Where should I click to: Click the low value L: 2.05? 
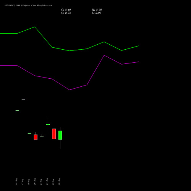coord(97,13)
